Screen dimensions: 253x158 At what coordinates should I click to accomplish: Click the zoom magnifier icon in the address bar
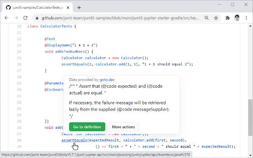tap(206, 18)
